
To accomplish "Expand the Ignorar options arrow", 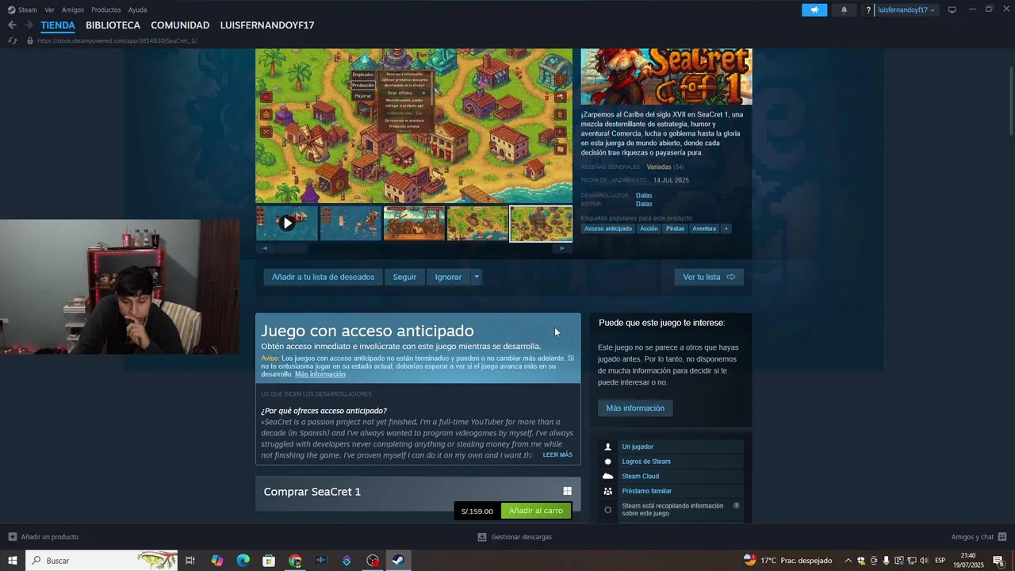I will pos(476,277).
